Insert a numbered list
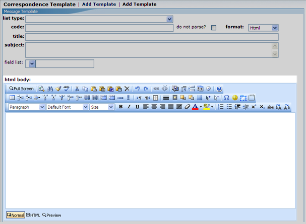This screenshot has width=306, height=224. 221,107
